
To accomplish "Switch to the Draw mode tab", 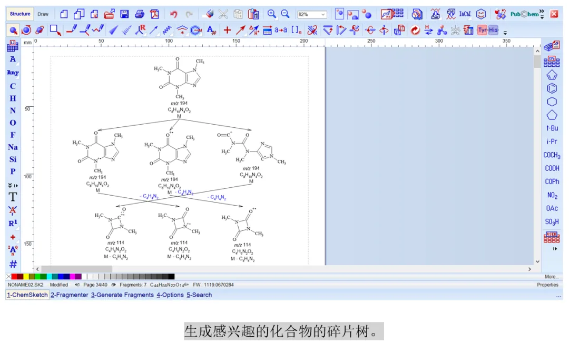I will click(43, 14).
